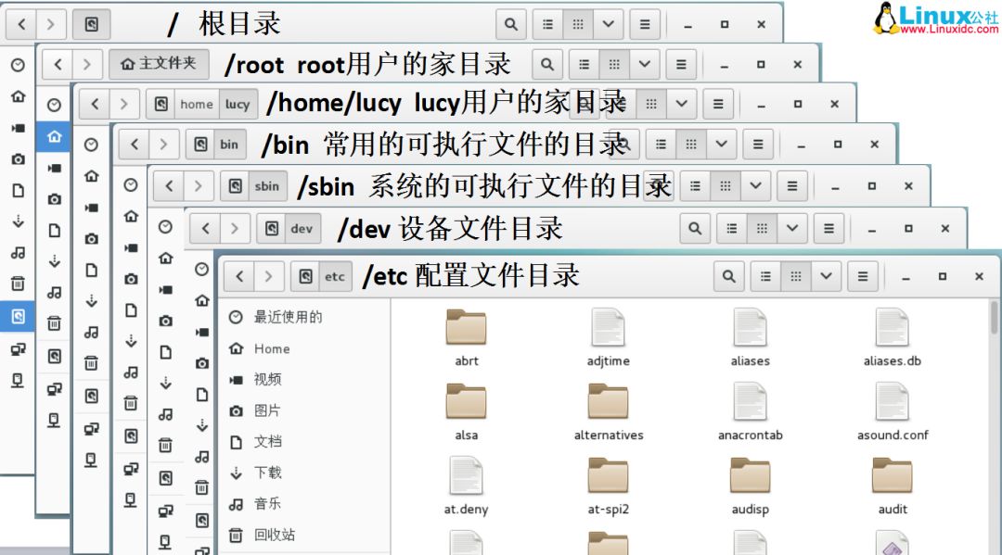Click the lucy path button

pos(238,104)
